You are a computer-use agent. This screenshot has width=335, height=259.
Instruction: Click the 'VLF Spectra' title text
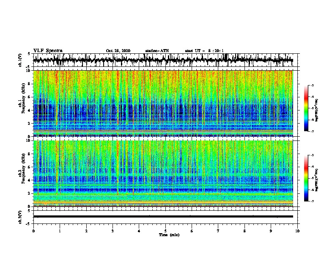48,51
